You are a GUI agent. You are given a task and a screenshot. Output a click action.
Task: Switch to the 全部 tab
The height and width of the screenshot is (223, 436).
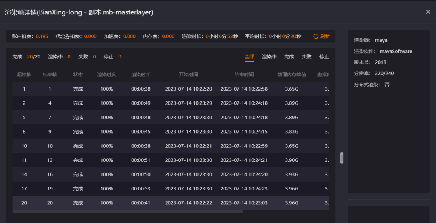(x=249, y=57)
